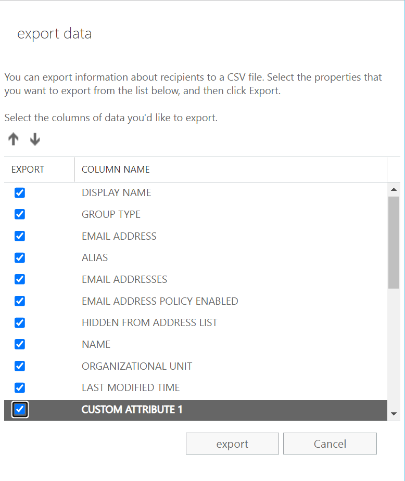Cancel the export data dialog
Image resolution: width=405 pixels, height=481 pixels.
point(330,444)
